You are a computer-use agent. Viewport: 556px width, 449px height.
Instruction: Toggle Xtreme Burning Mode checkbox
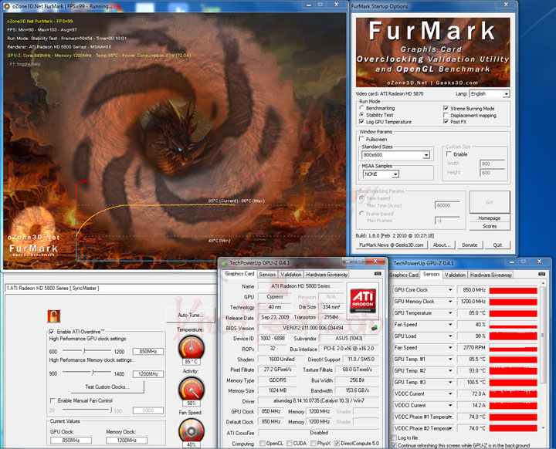[x=446, y=108]
